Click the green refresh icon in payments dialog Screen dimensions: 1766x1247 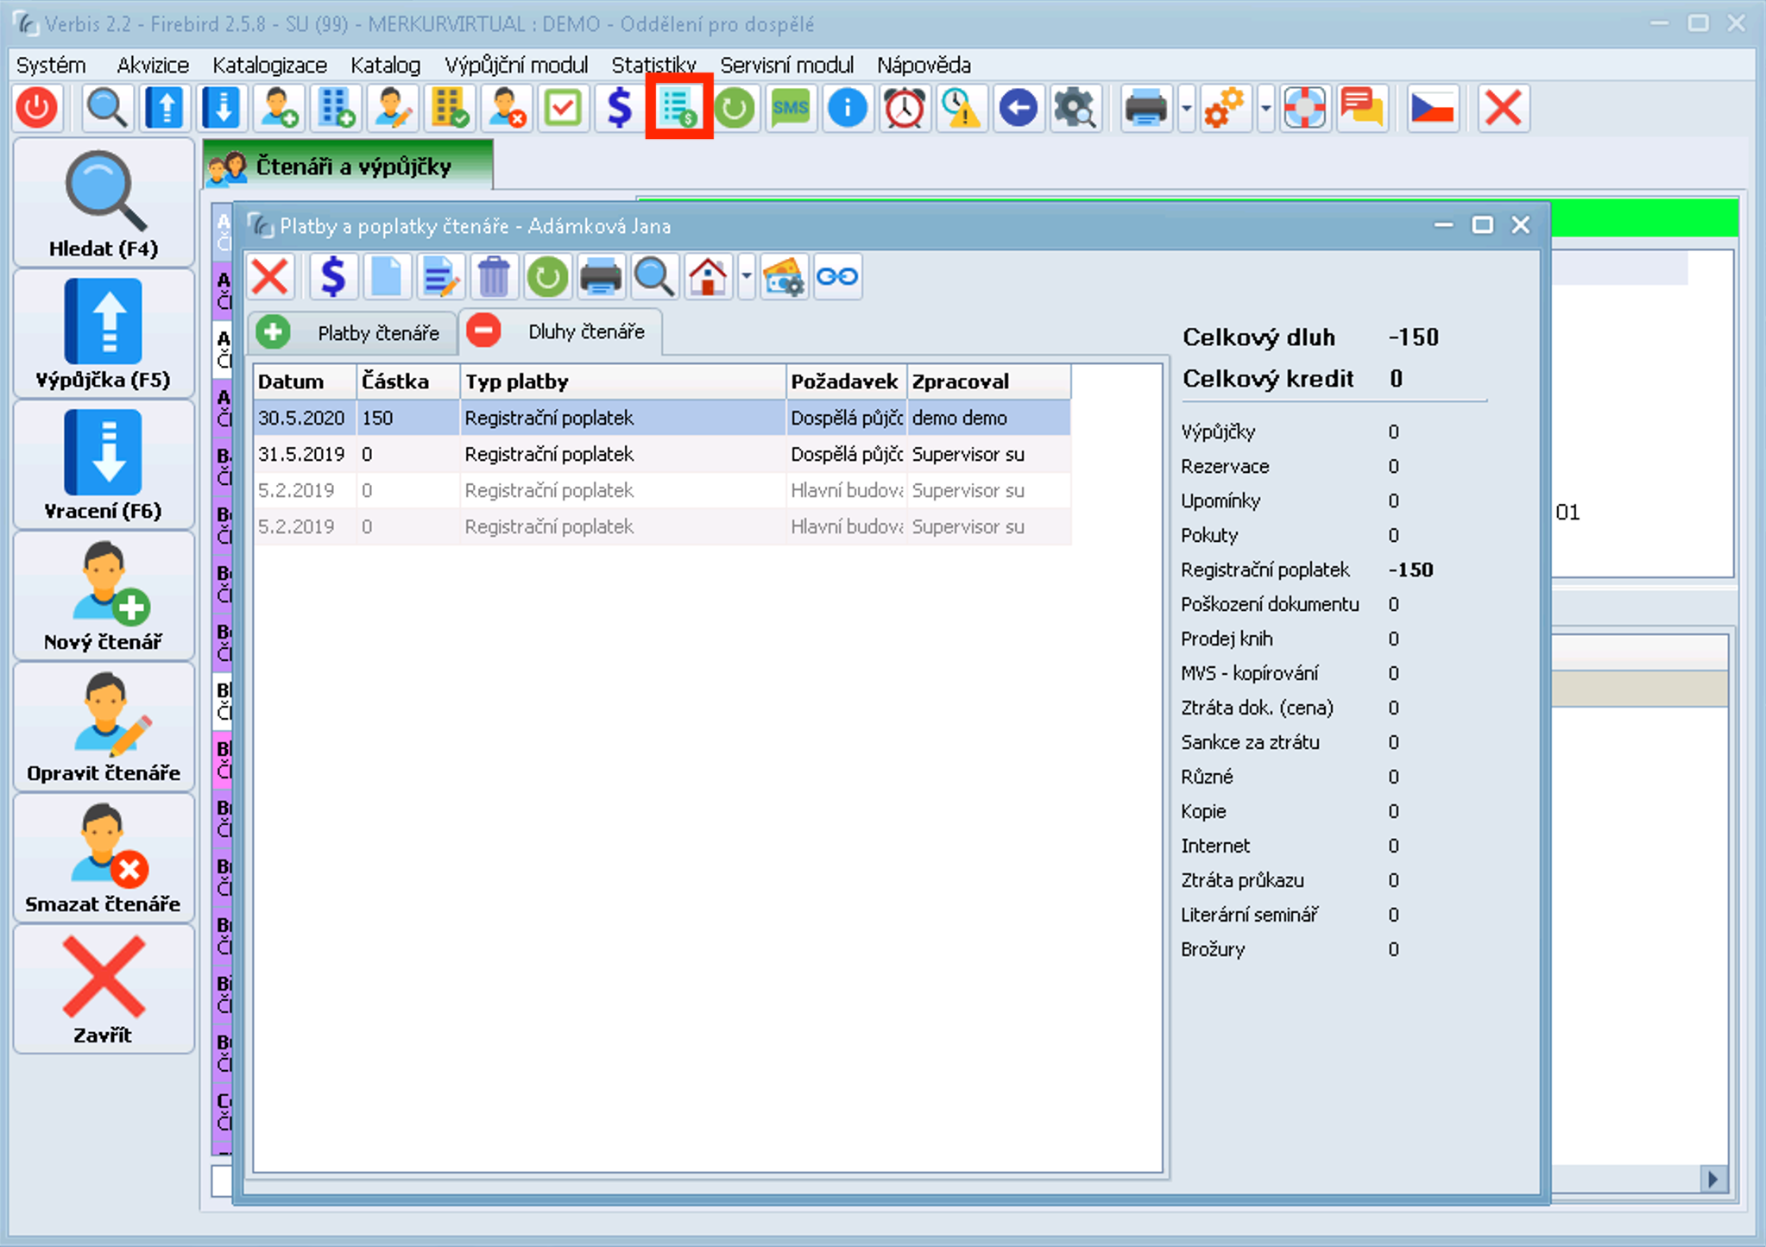coord(547,277)
